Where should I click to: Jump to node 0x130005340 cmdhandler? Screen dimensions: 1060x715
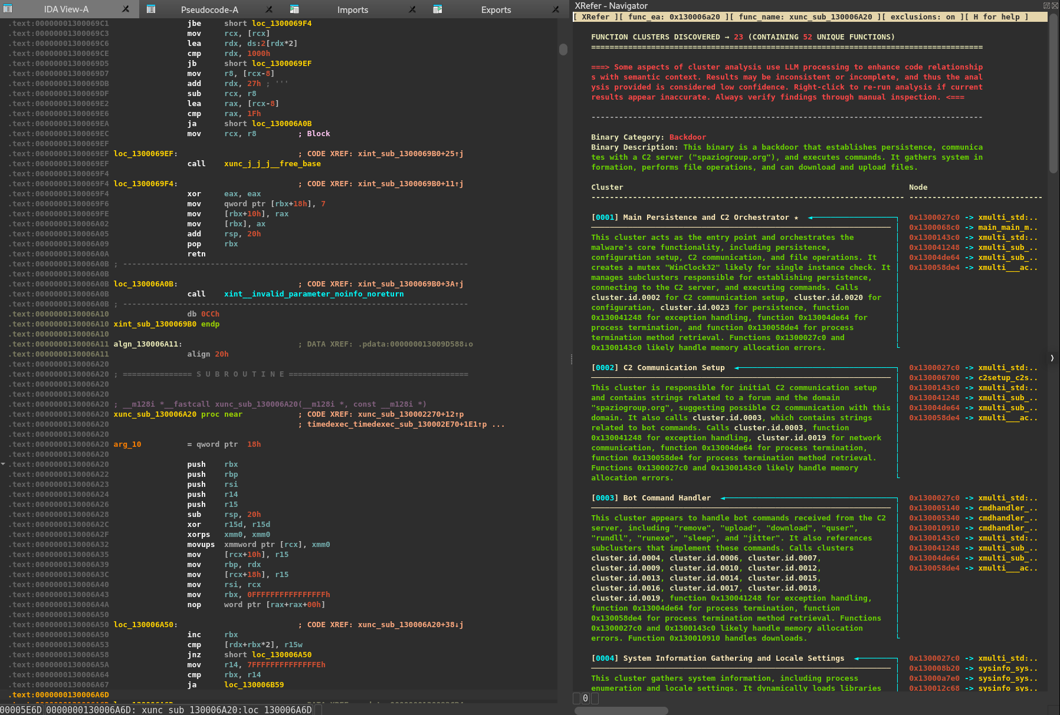point(973,518)
